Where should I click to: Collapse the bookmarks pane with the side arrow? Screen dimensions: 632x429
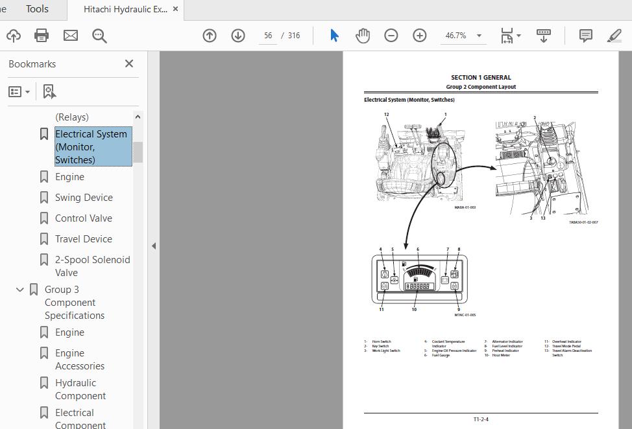pyautogui.click(x=154, y=246)
